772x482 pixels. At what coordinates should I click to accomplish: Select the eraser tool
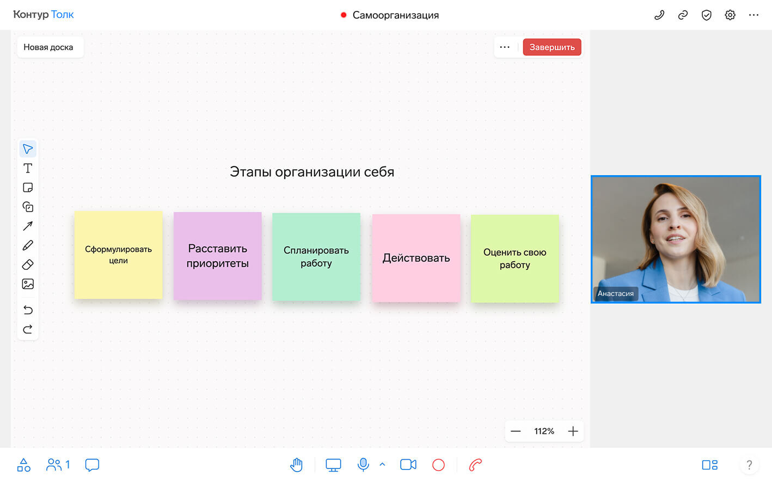click(x=28, y=264)
